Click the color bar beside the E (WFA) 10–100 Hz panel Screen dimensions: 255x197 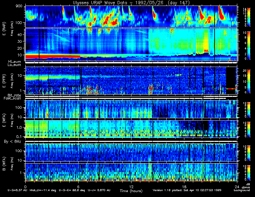tap(249, 110)
